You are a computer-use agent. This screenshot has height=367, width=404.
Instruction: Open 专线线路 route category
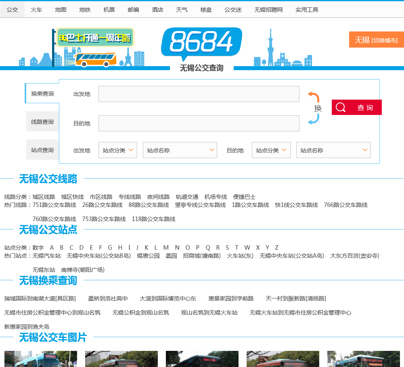pyautogui.click(x=130, y=197)
